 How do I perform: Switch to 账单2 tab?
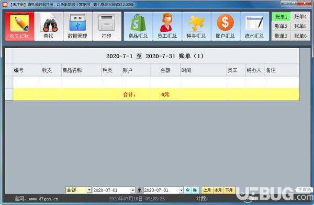[281, 26]
